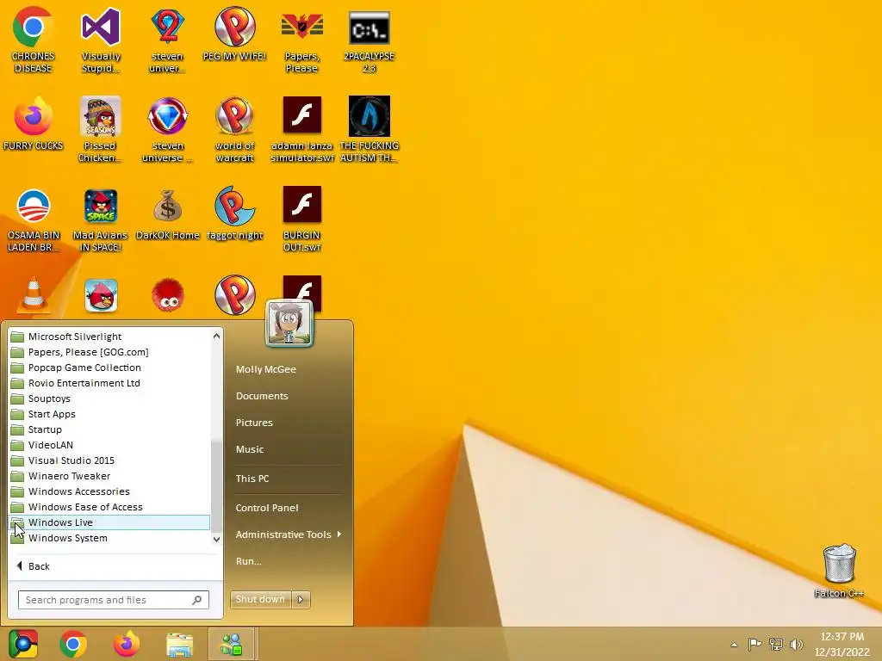Open the Mad Avians IN SPACE! icon
The width and height of the screenshot is (882, 661).
(x=100, y=219)
